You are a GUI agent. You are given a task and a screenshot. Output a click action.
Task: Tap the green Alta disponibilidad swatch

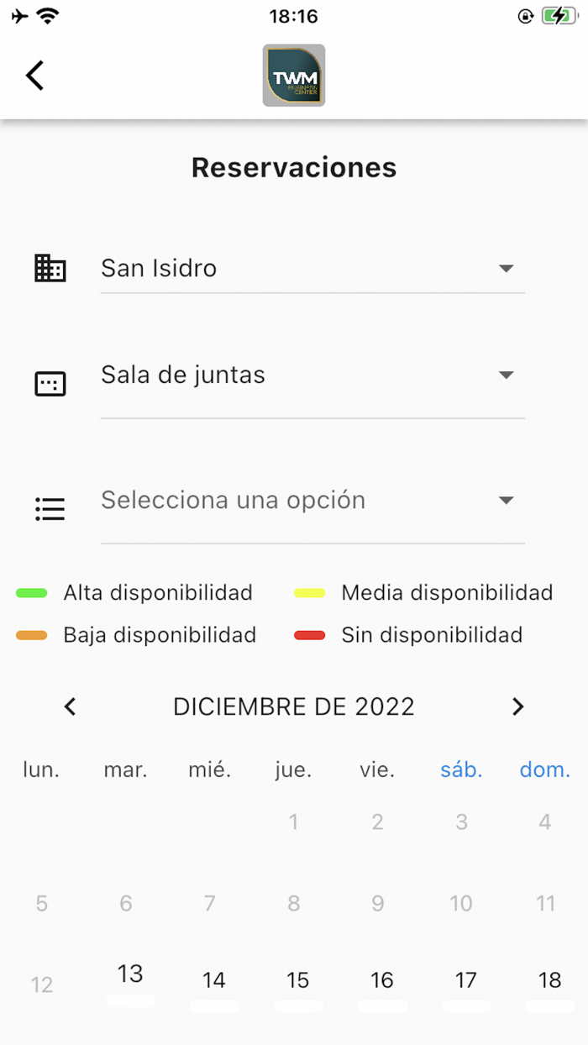pos(31,593)
